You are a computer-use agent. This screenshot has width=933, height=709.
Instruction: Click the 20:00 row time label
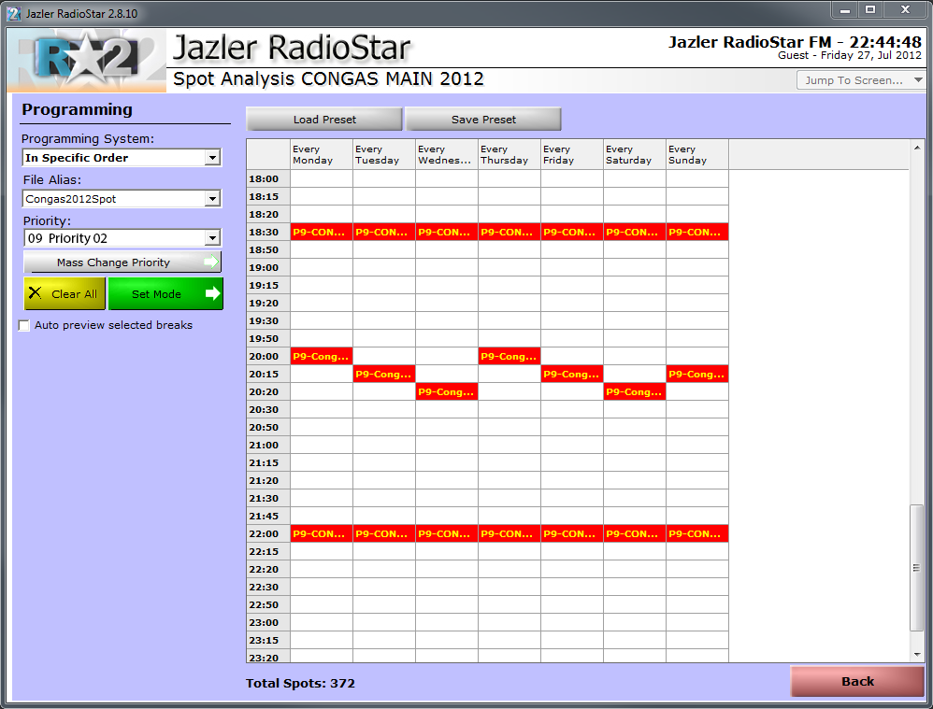point(264,356)
